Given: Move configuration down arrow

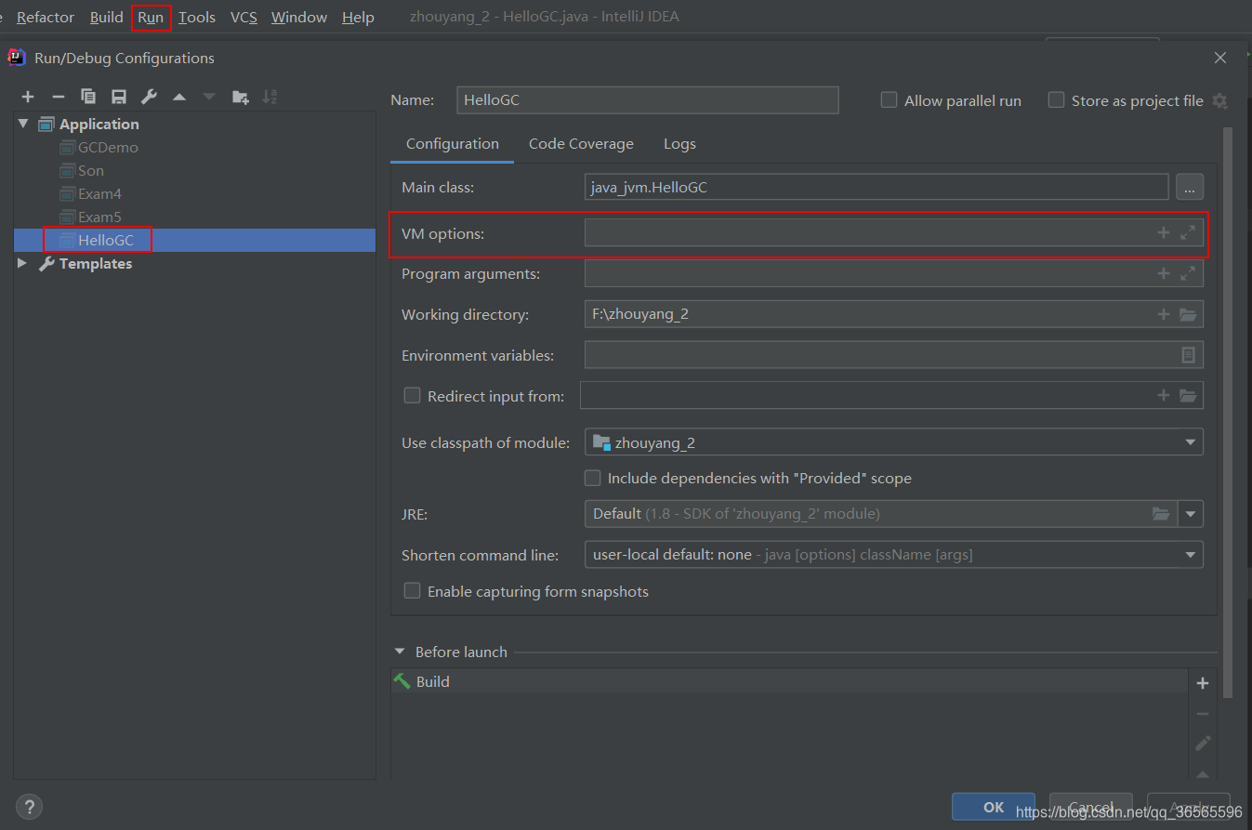Looking at the screenshot, I should pyautogui.click(x=209, y=97).
